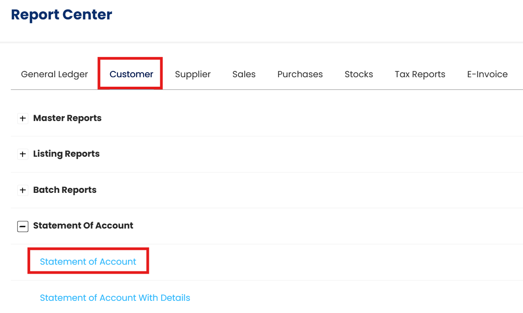Click plus icon beside Listing Reports
Viewport: 523px width, 313px height.
[23, 154]
